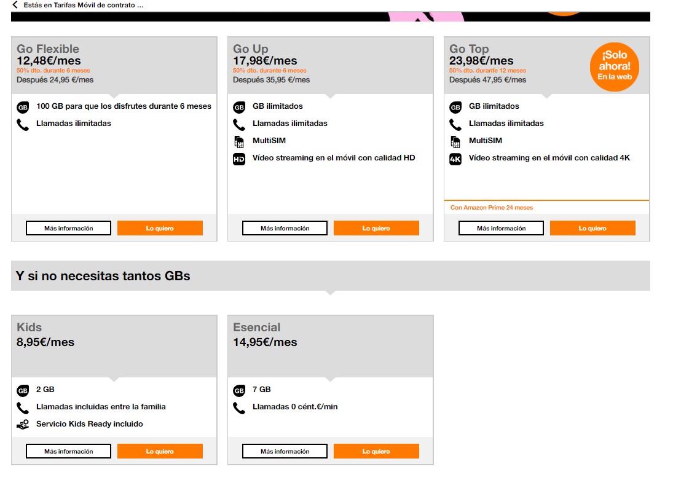Click the GB icon in Esencial card
Screen dimensions: 681x480
[239, 390]
